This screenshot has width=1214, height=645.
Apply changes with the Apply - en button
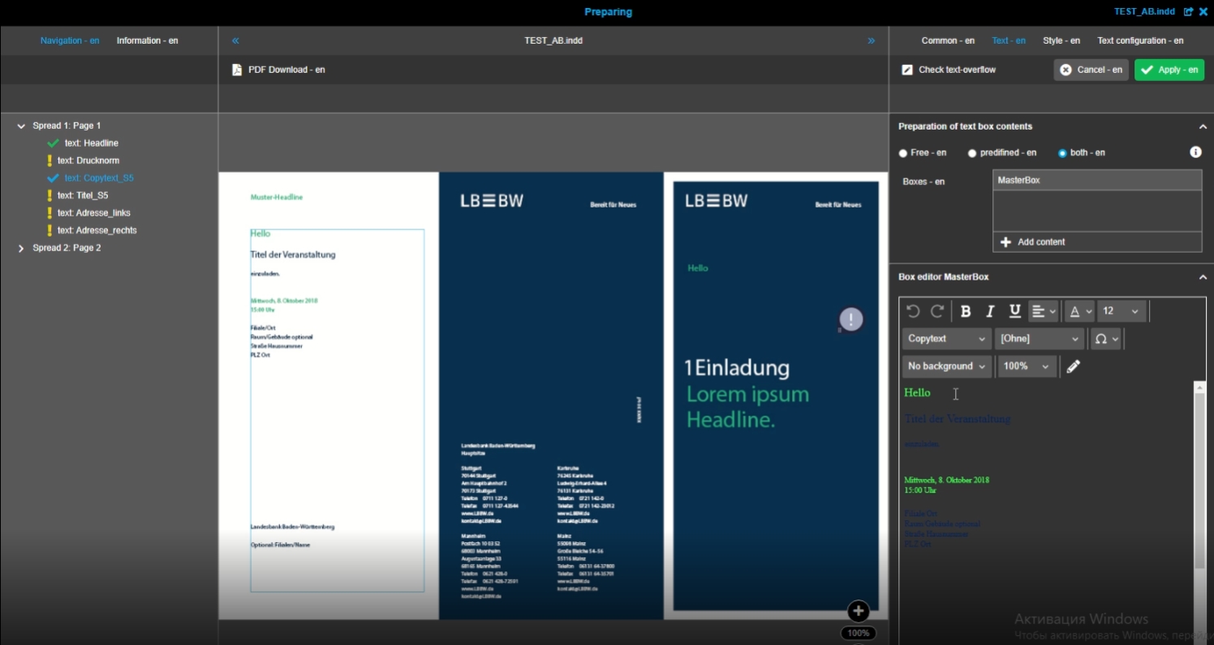coord(1169,70)
